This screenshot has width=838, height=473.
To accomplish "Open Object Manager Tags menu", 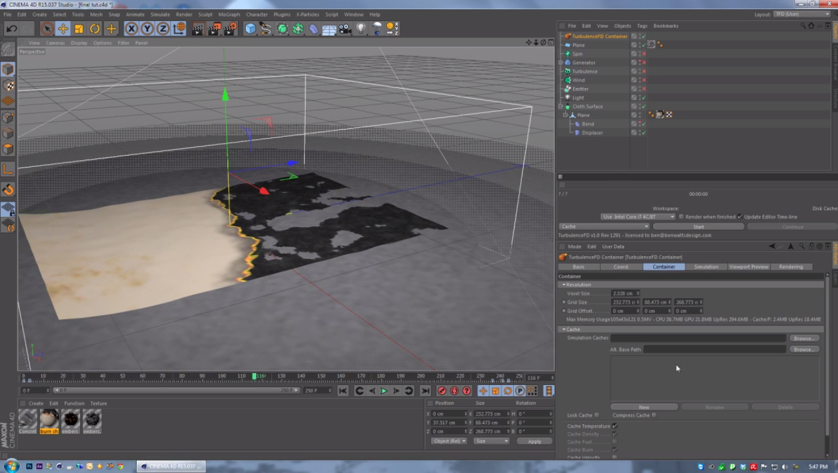I will click(642, 26).
